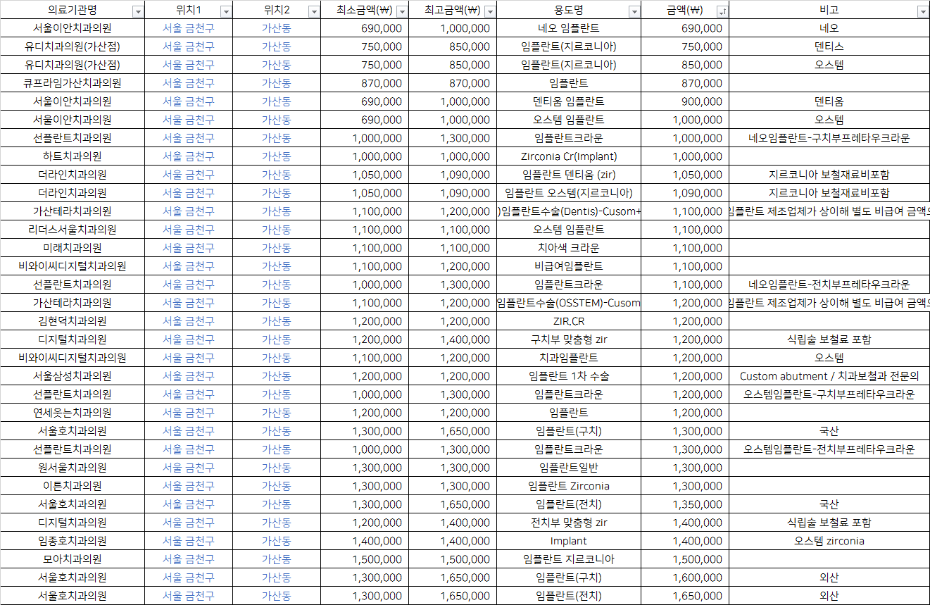
Task: Open the 용도명 column filter dropdown
Action: click(x=634, y=11)
